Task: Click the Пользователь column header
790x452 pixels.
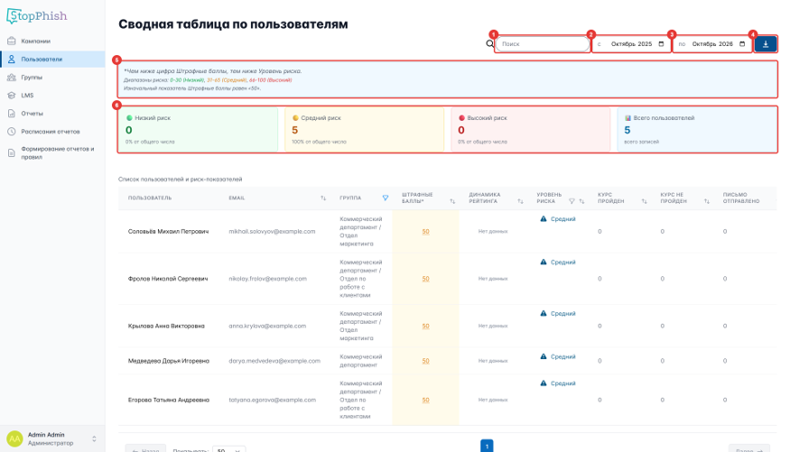Action: 150,198
